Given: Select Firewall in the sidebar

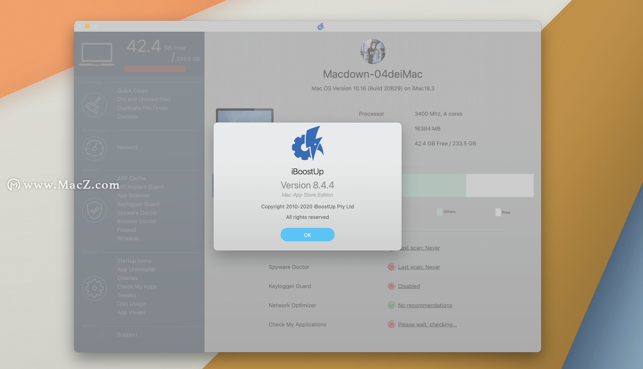Looking at the screenshot, I should pos(126,230).
